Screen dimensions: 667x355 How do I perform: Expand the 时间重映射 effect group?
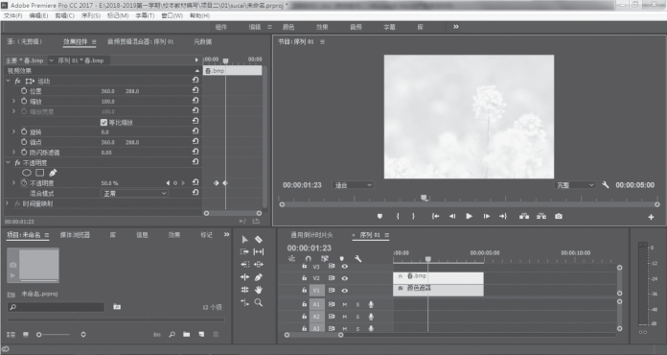click(x=8, y=203)
